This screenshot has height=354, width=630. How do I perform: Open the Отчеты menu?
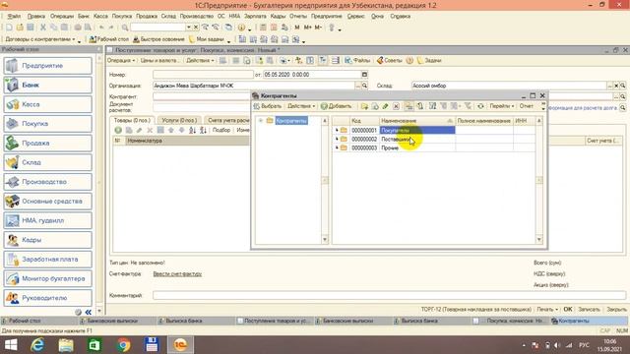[x=298, y=17]
